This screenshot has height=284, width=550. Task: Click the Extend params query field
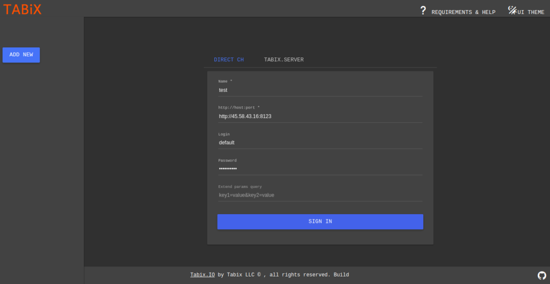point(320,195)
